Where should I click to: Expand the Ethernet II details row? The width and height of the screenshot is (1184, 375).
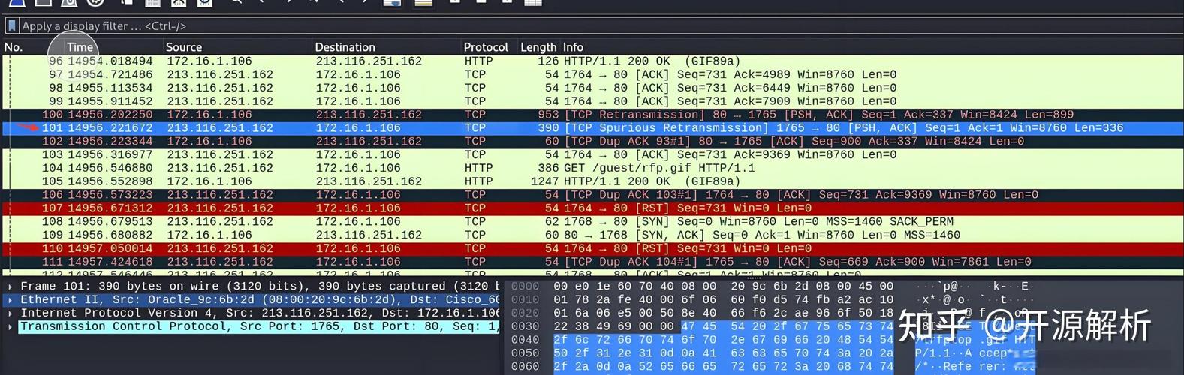pos(10,299)
